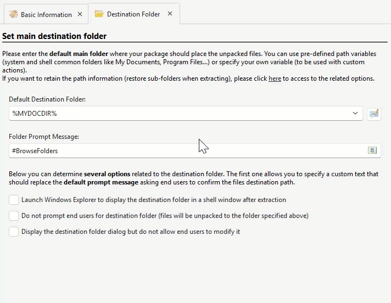
Task: Follow the 'here' link to path options
Action: coord(275,78)
